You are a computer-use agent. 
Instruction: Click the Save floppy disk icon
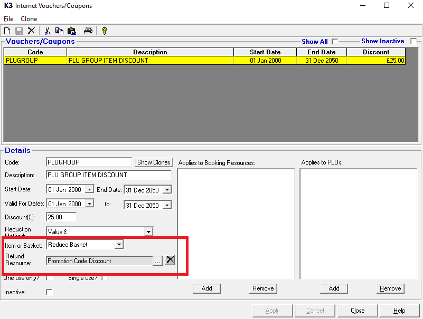pos(19,31)
